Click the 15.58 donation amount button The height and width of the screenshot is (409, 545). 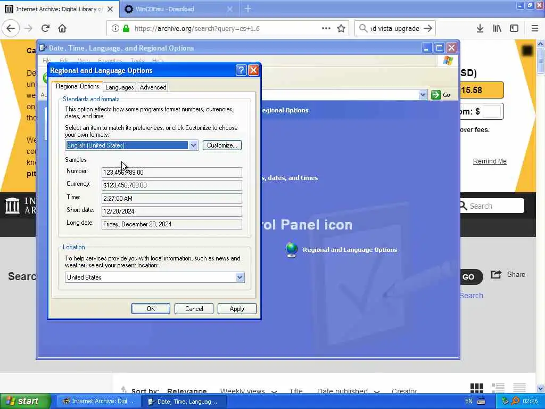[482, 90]
